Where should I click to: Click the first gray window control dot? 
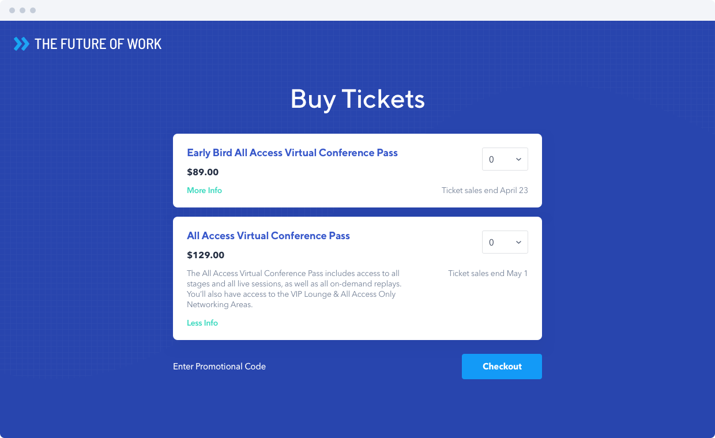point(12,10)
